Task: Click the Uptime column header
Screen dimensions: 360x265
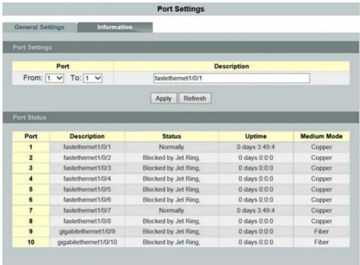Action: click(x=256, y=136)
